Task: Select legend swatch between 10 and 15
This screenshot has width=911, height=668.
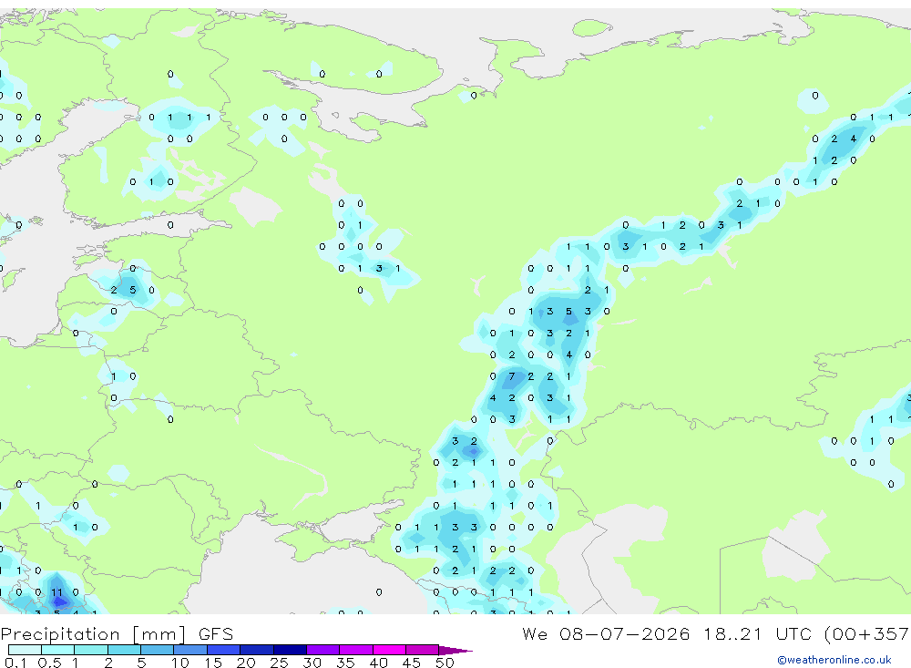Action: pos(190,650)
